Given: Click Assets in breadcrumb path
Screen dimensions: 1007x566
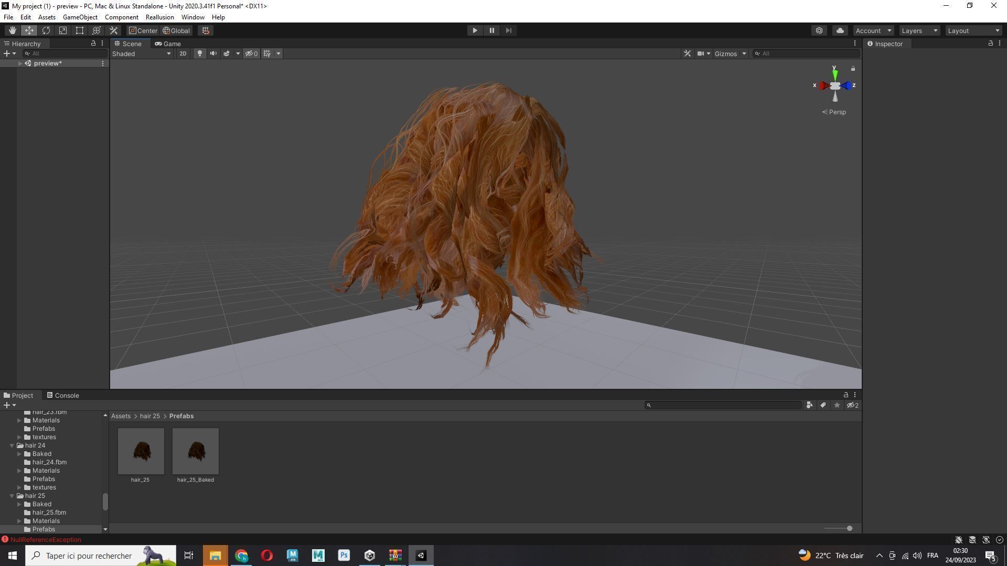Looking at the screenshot, I should 121,416.
